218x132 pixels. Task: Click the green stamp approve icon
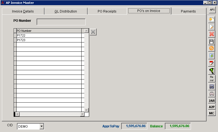[x=211, y=71]
